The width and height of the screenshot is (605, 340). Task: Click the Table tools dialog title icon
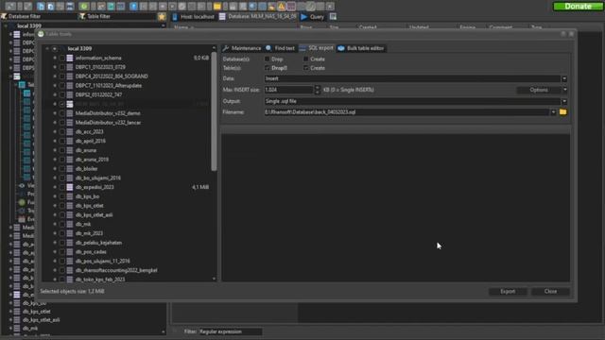click(41, 34)
